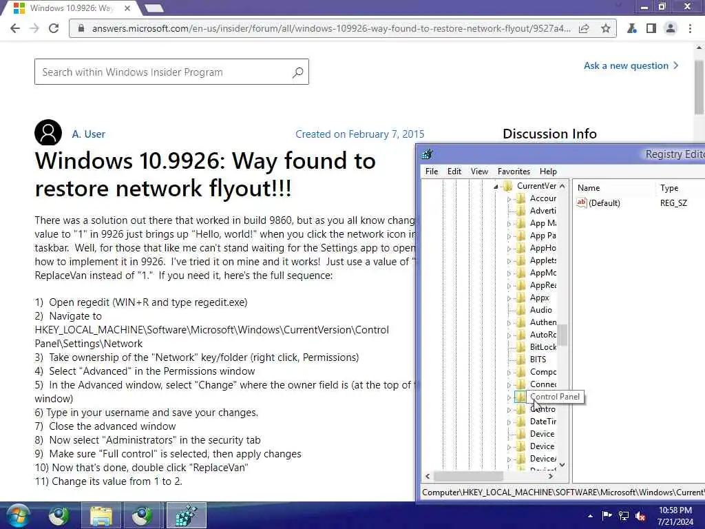Viewport: 705px width, 529px height.
Task: Switch to Registry Editor taskbar icon
Action: (187, 515)
